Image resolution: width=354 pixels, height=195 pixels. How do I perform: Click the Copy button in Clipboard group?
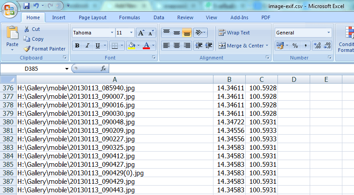tap(34, 39)
